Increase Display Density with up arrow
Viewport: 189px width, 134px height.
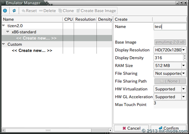pyautogui.click(x=184, y=56)
